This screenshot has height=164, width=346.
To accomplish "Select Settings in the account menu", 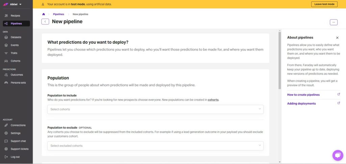I will tap(16, 133).
